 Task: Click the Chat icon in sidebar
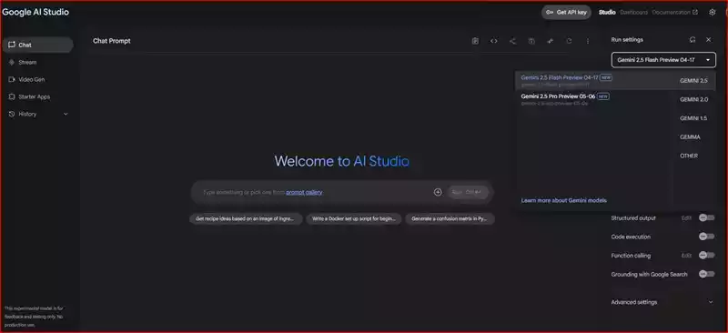pos(12,45)
